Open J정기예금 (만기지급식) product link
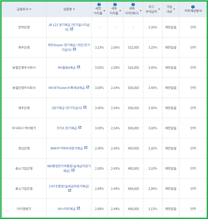This screenshot has height=219, width=208. click(66, 108)
